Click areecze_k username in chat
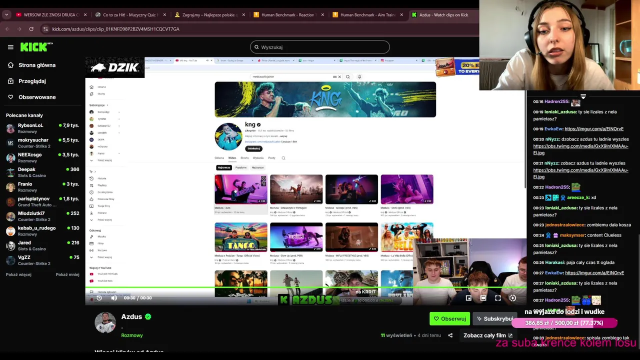This screenshot has width=640, height=360. pyautogui.click(x=578, y=197)
